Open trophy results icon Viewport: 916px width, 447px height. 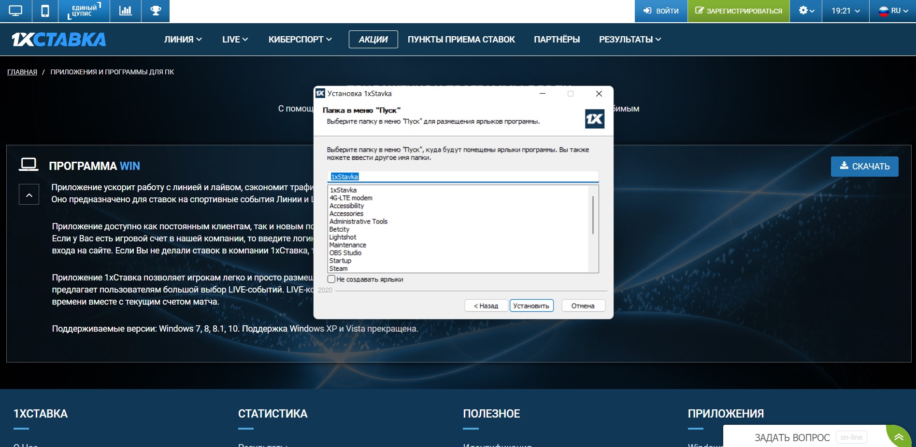tap(156, 11)
